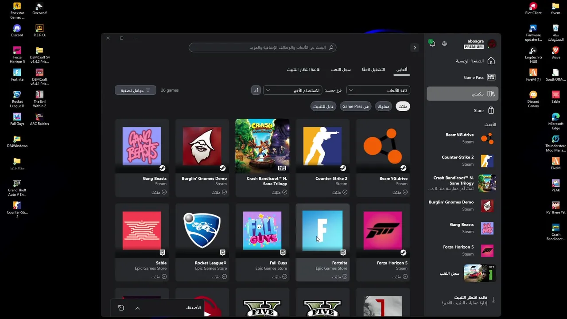
Task: Open سلة المحذوفات recycle bin on desktop
Action: tap(555, 33)
